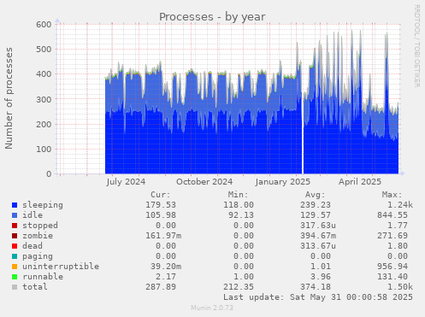Viewport: 425px width, 317px height.
Task: Select the 'sleeping' legend label
Action: click(43, 205)
